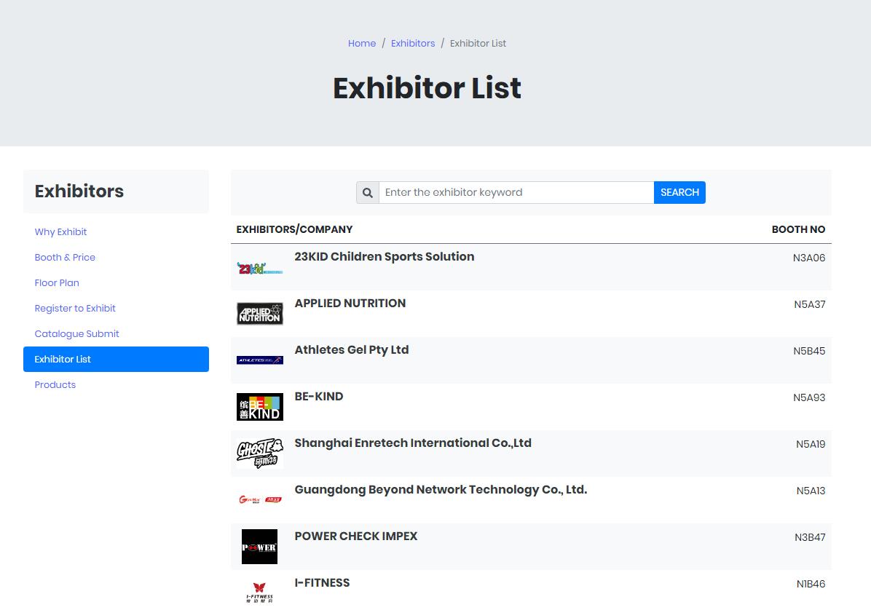Screen dimensions: 871x610
Task: Click booth number N5B45
Action: (809, 351)
